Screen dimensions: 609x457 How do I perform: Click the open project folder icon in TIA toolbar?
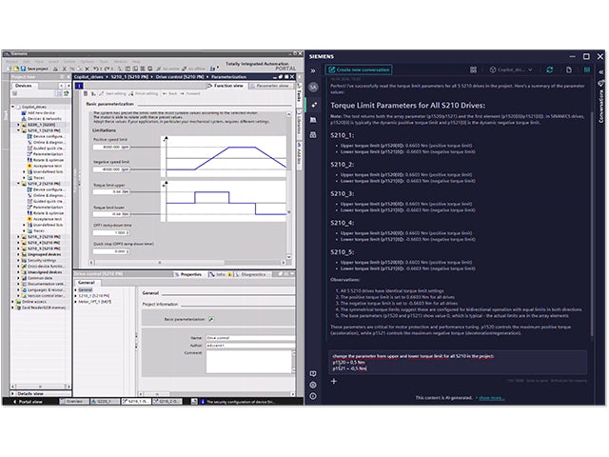tap(16, 69)
